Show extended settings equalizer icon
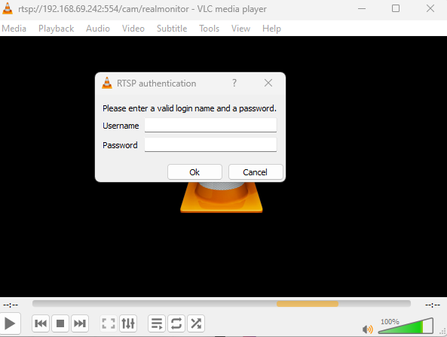Viewport: 447px width, 337px height. pos(128,323)
